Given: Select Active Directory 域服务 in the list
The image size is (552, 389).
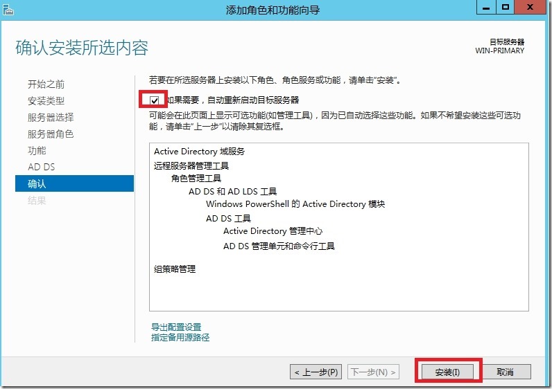Looking at the screenshot, I should coord(199,152).
